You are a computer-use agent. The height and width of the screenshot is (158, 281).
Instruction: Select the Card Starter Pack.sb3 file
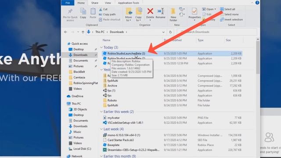120,140
